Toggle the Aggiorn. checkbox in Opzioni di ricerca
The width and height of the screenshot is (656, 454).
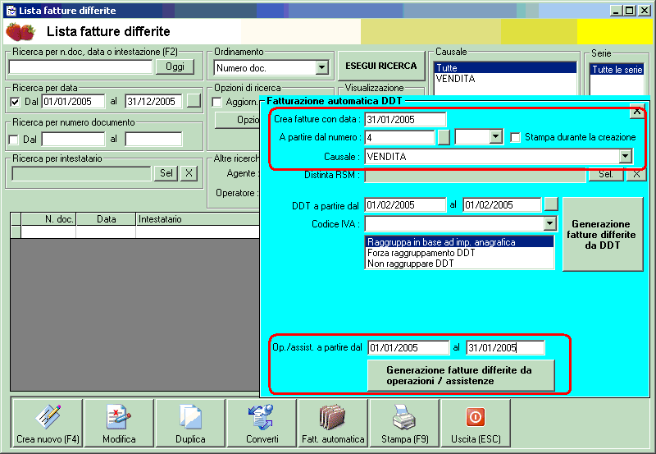point(216,102)
